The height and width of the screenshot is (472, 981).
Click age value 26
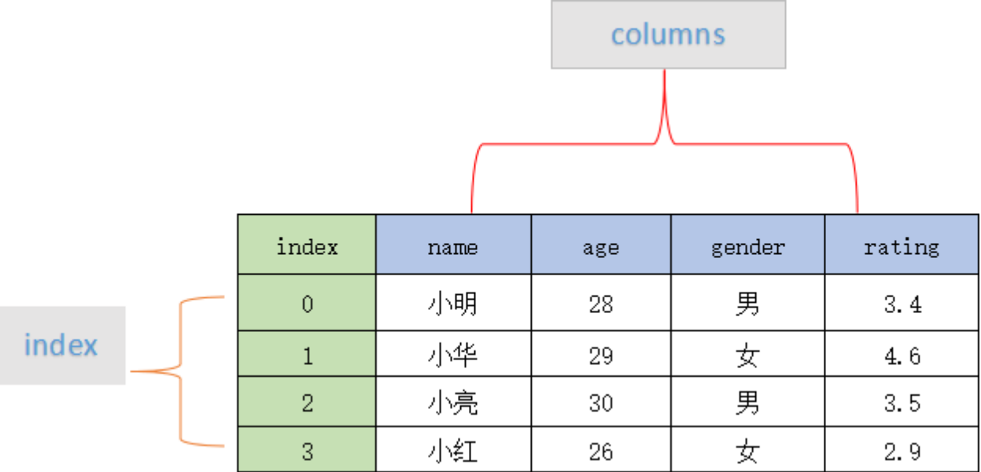(x=601, y=450)
